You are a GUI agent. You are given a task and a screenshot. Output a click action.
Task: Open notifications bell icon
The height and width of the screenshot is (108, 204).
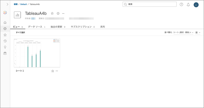[x=188, y=5]
